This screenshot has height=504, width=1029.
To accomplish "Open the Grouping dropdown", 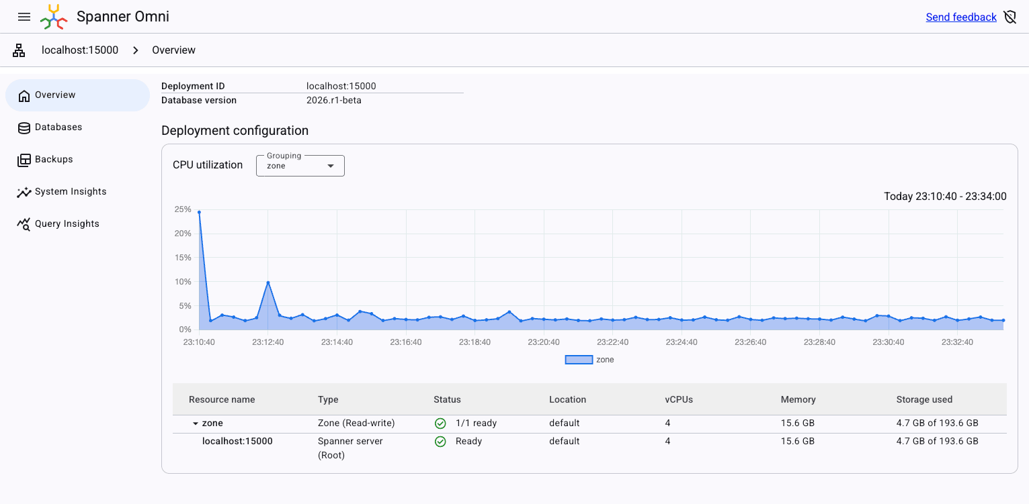I will point(300,166).
